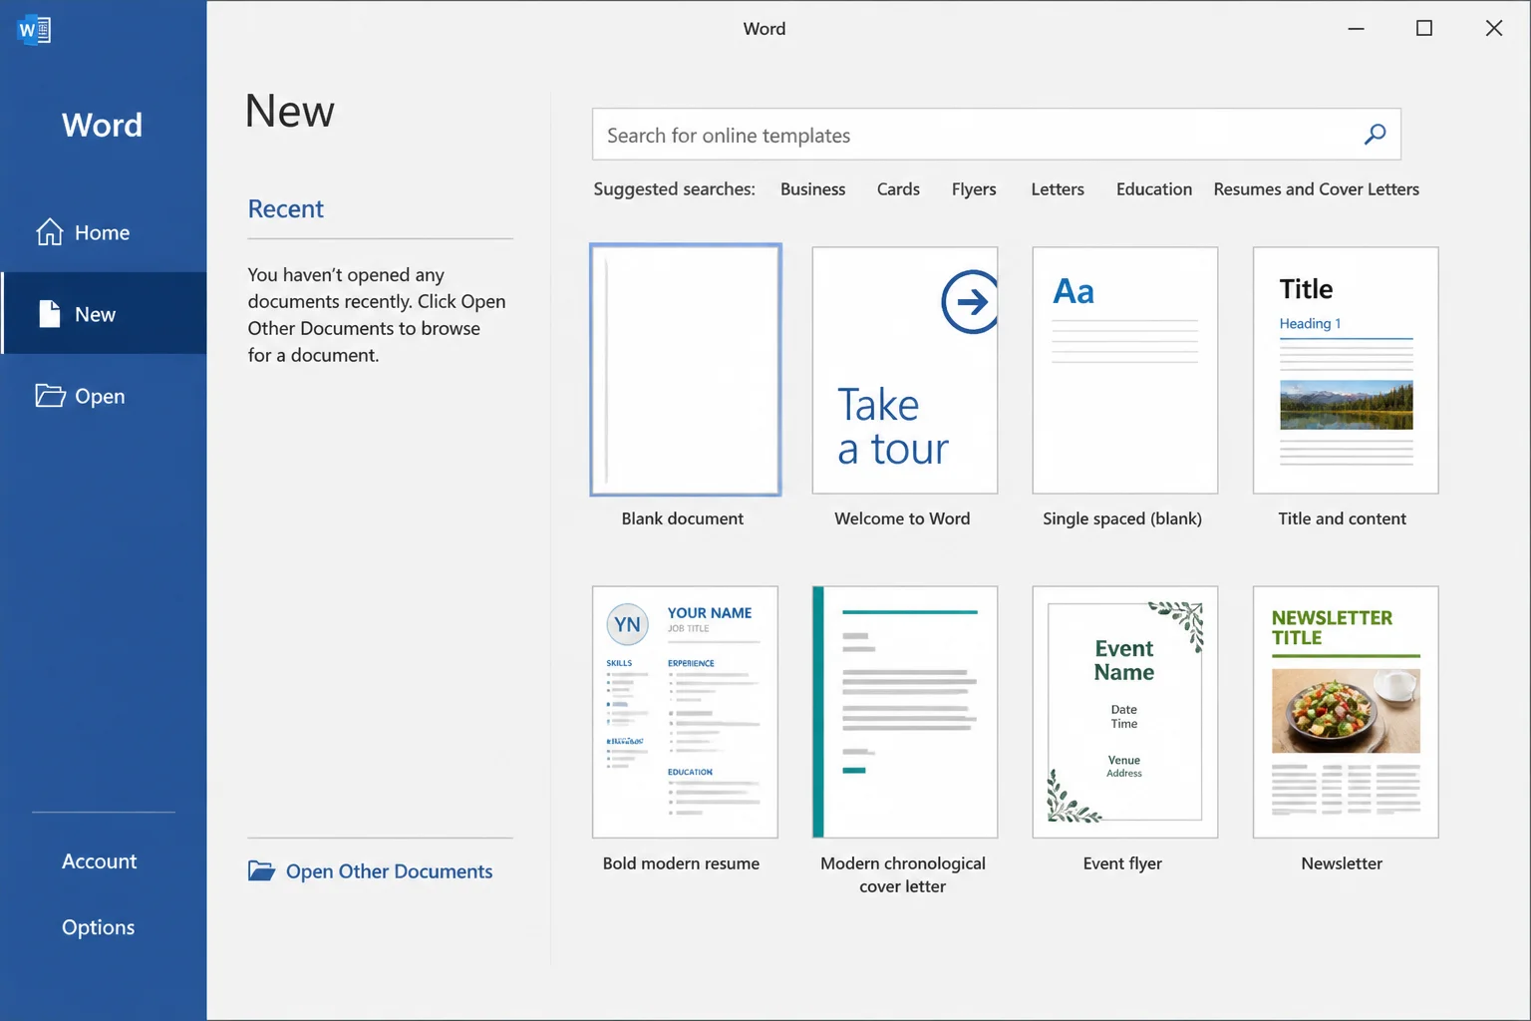Click the folder icon beside Open Other Documents
This screenshot has width=1531, height=1021.
click(261, 870)
